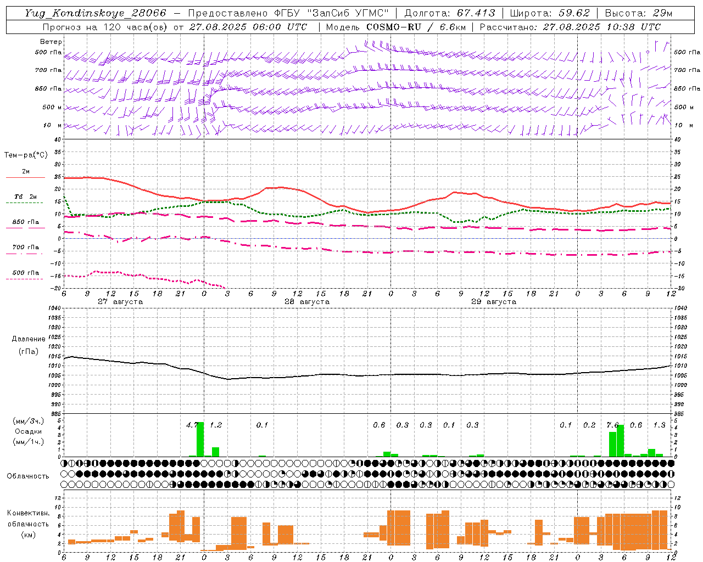Click the '(мм/1ч.)' units label
The image size is (703, 562).
tap(29, 442)
